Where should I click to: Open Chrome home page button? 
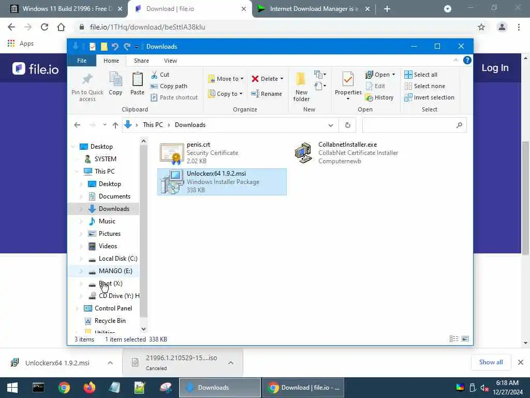click(x=61, y=27)
